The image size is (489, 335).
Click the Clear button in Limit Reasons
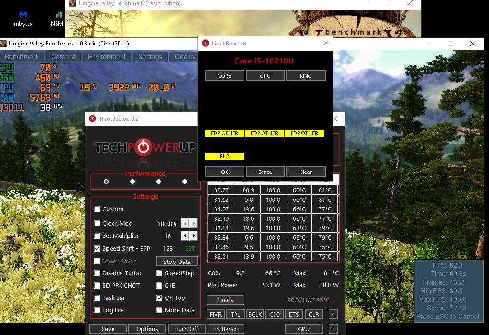click(305, 172)
